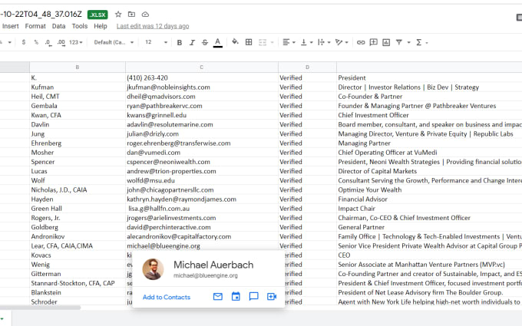This screenshot has height=326, width=522.
Task: Select Verified cell in Kufman row
Action: click(x=307, y=87)
